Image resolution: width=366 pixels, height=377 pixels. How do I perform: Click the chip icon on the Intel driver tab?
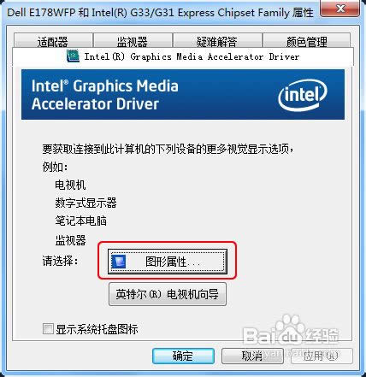pyautogui.click(x=73, y=56)
